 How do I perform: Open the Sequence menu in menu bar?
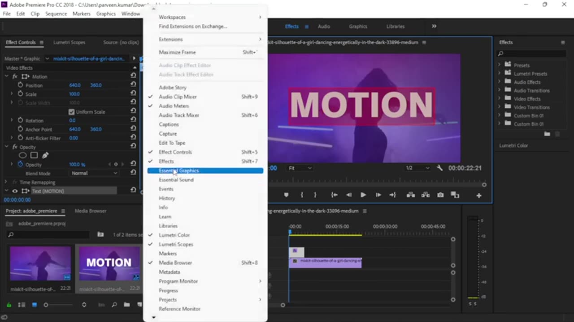click(56, 14)
